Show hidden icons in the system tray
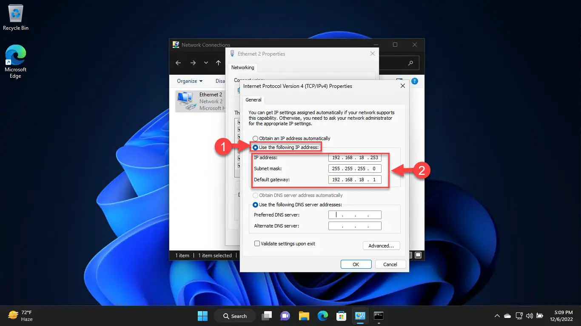Screen dimensions: 581x326 pos(497,316)
